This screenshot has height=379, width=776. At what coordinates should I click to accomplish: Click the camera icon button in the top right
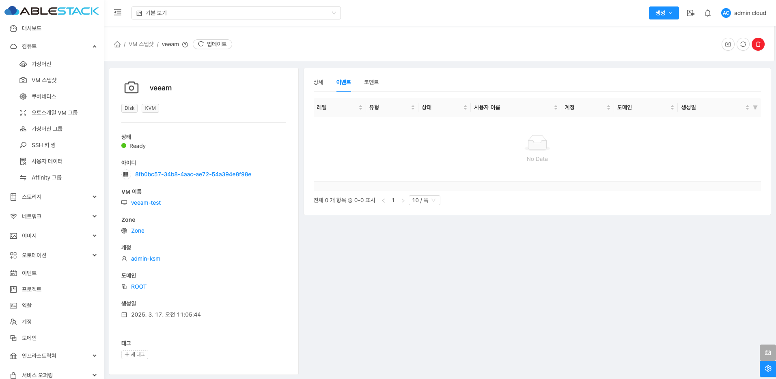[728, 44]
